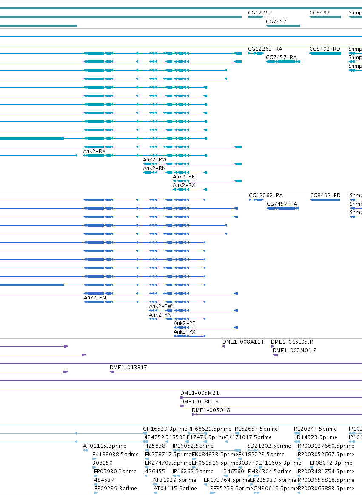Select transcript CG8492-RD
Image resolution: width=362 pixels, height=495 pixels.
pos(325,49)
